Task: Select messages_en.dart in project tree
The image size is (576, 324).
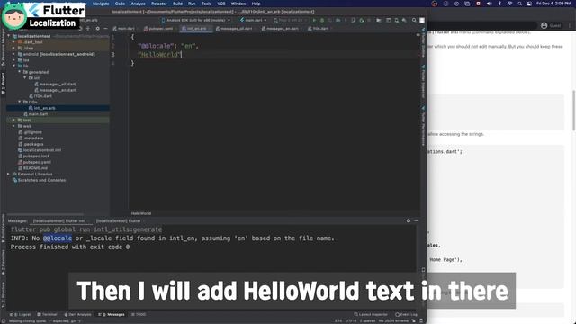Action: pos(57,90)
